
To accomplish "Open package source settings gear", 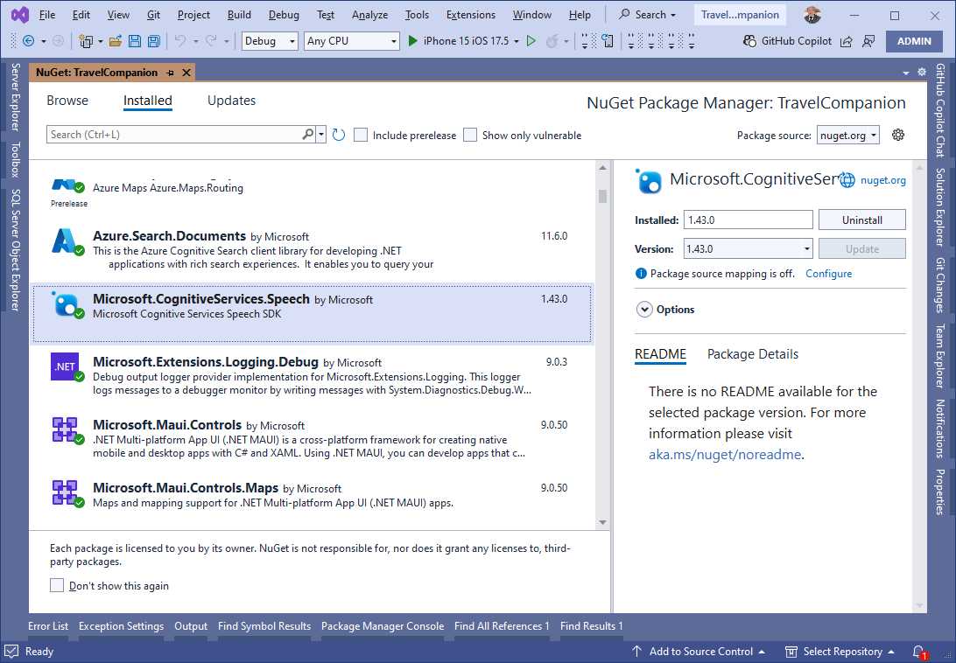I will 898,135.
